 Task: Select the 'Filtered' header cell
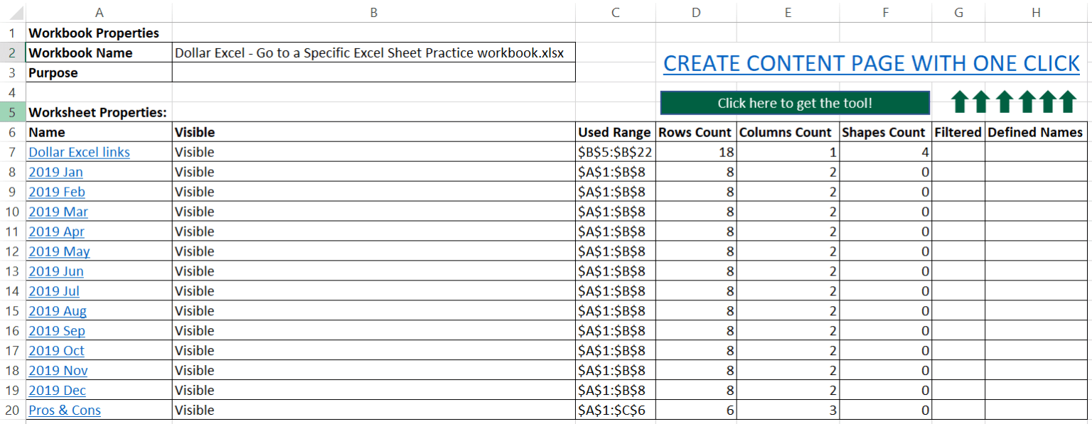coord(958,132)
